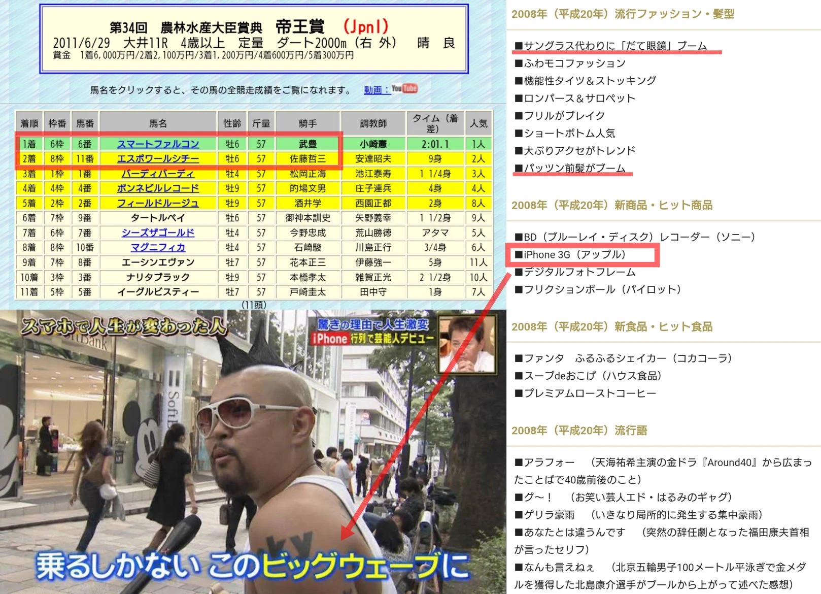The image size is (821, 594).
Task: Select horse name タートルベイ
Action: 158,218
